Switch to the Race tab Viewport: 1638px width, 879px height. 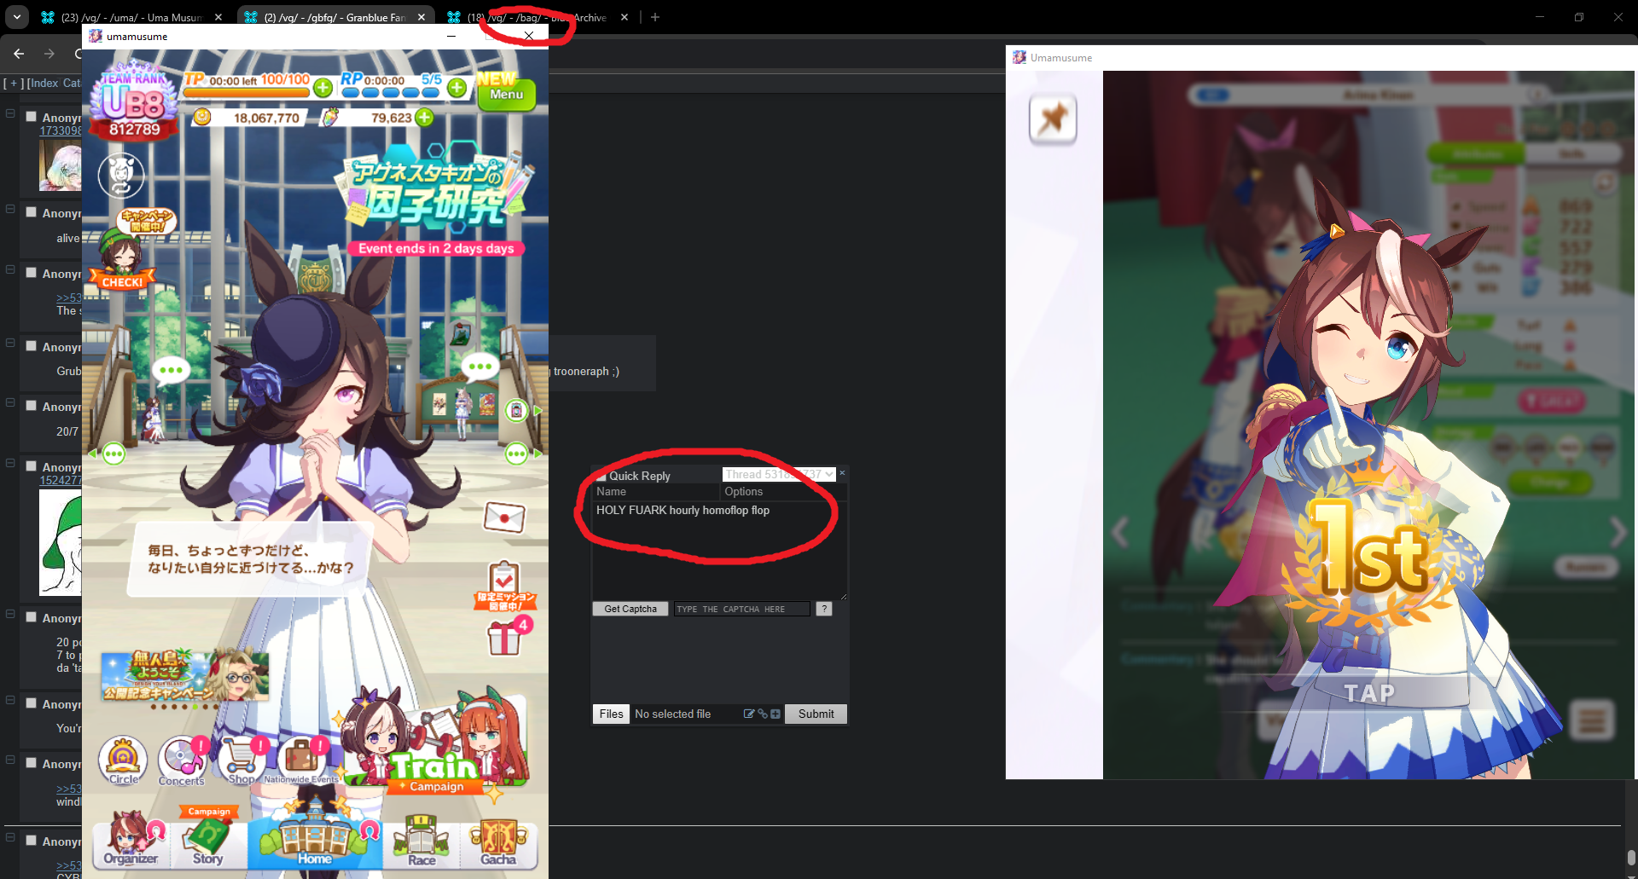(x=421, y=841)
